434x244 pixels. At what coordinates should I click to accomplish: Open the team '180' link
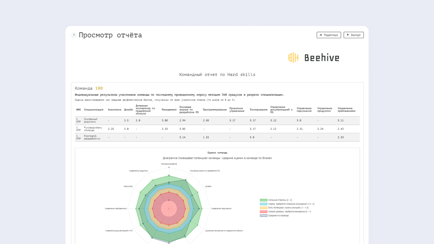pos(99,88)
